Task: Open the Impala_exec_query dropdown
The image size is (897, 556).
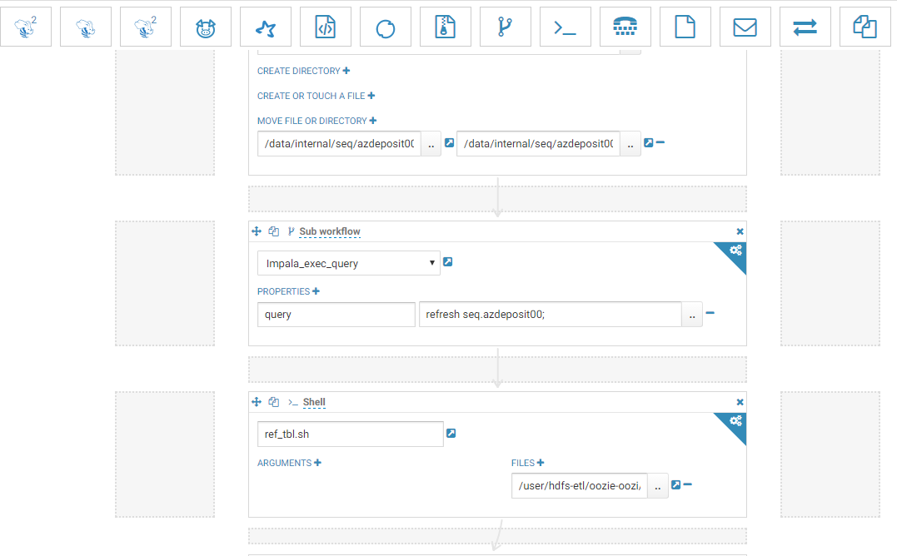Action: click(x=348, y=262)
